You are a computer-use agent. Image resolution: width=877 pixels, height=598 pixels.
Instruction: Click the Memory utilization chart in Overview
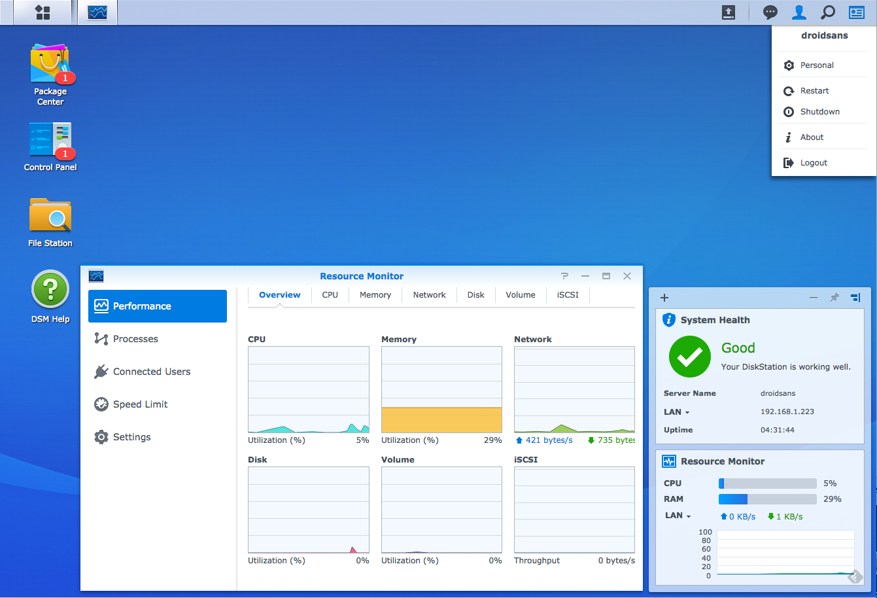coord(442,390)
